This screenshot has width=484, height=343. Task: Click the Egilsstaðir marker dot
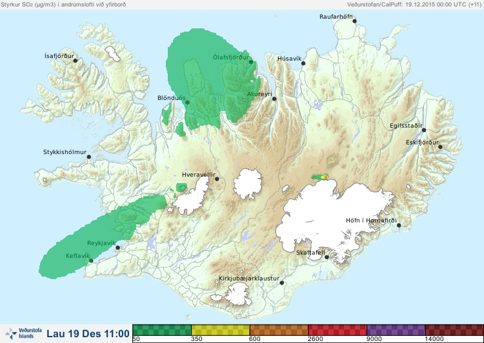click(424, 130)
